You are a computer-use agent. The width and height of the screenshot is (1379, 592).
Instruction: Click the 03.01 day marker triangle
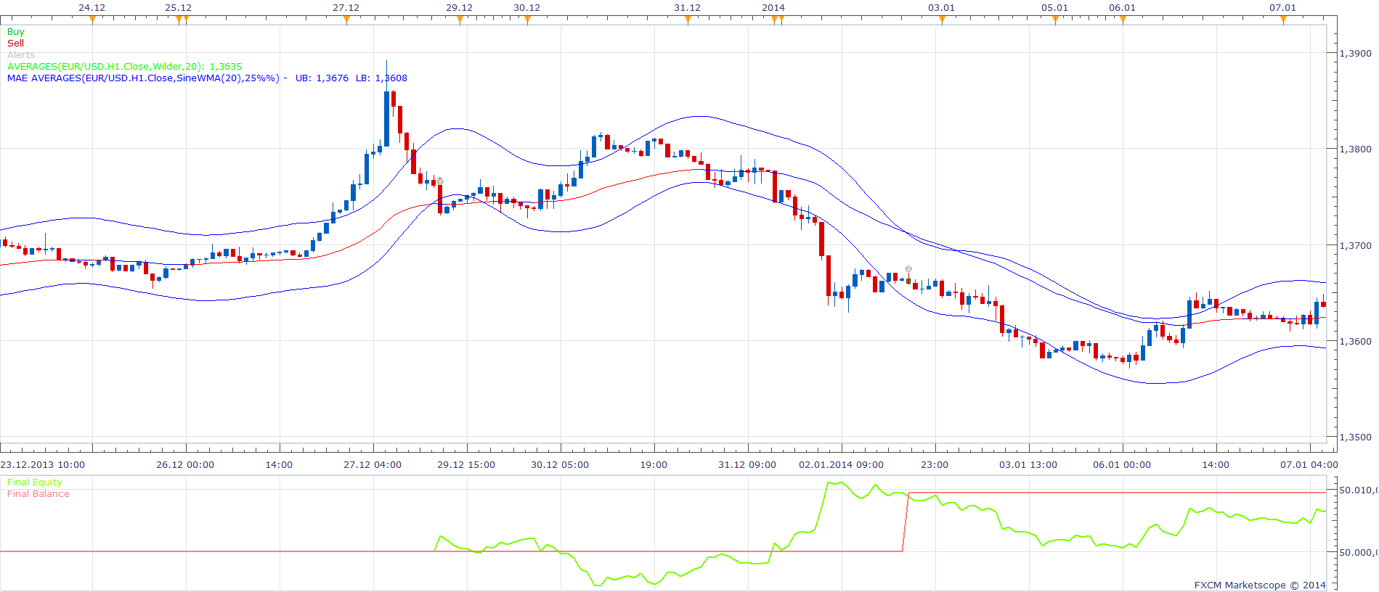pyautogui.click(x=942, y=20)
